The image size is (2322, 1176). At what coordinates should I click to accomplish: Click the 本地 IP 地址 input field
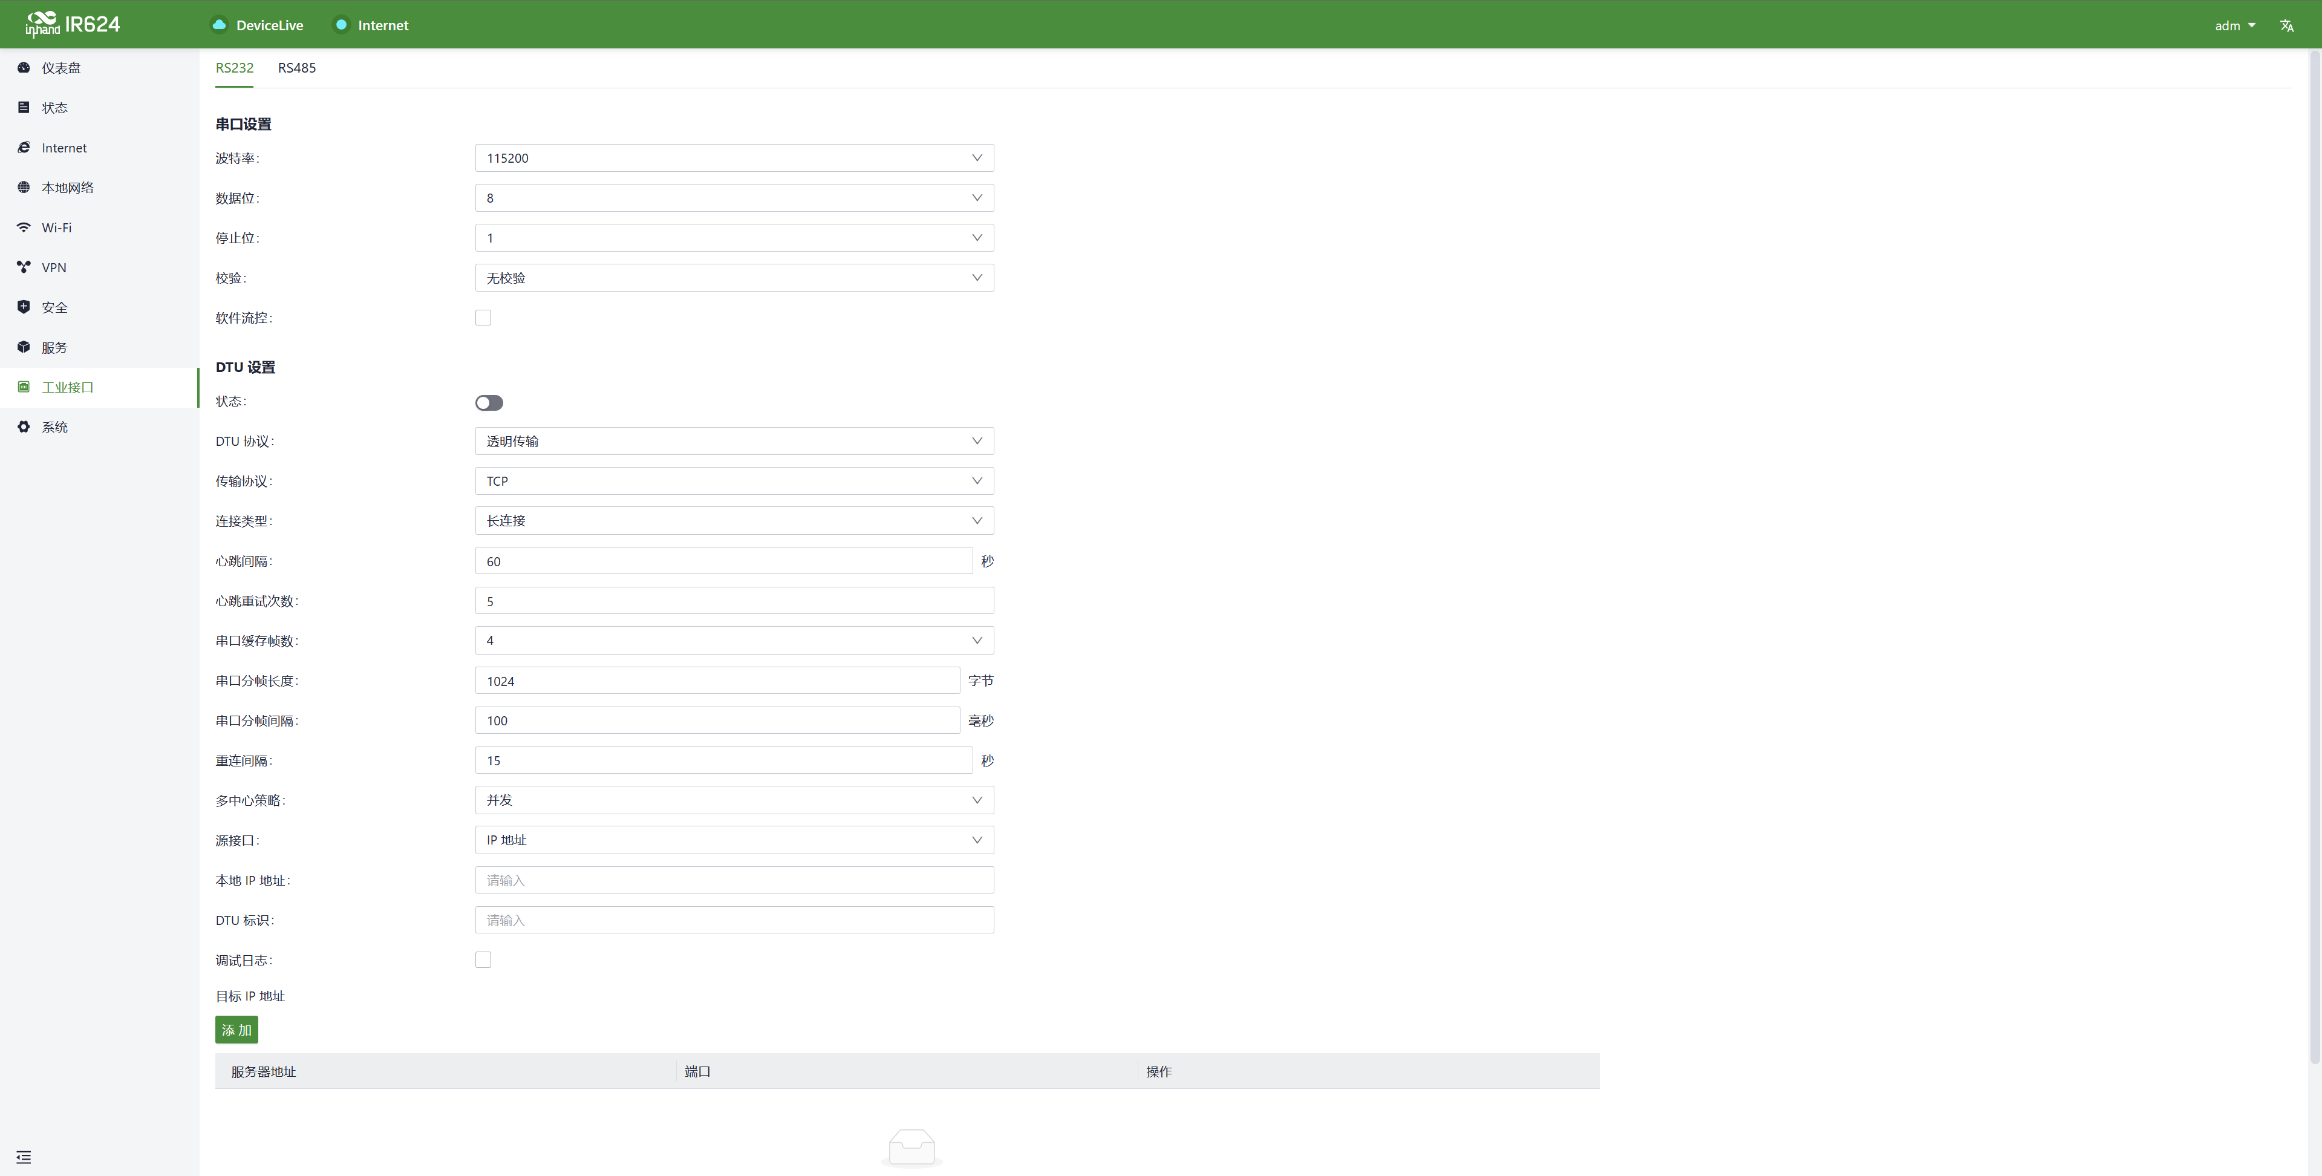pos(734,880)
